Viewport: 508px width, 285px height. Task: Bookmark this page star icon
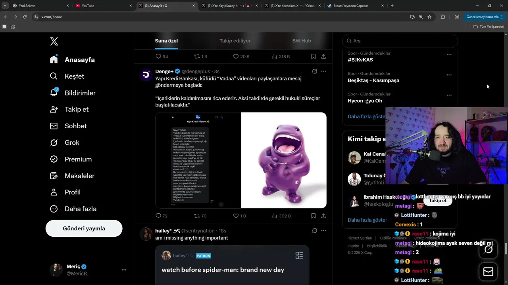pyautogui.click(x=429, y=17)
